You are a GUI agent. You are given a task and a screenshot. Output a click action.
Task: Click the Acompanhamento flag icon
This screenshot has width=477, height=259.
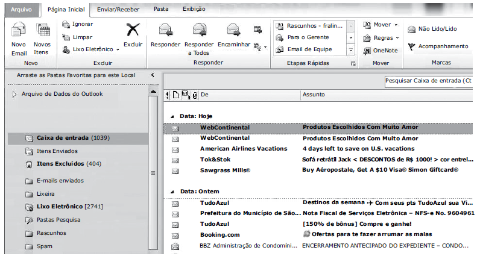point(412,46)
